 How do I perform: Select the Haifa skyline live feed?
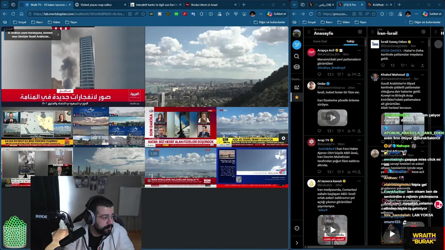(217, 66)
